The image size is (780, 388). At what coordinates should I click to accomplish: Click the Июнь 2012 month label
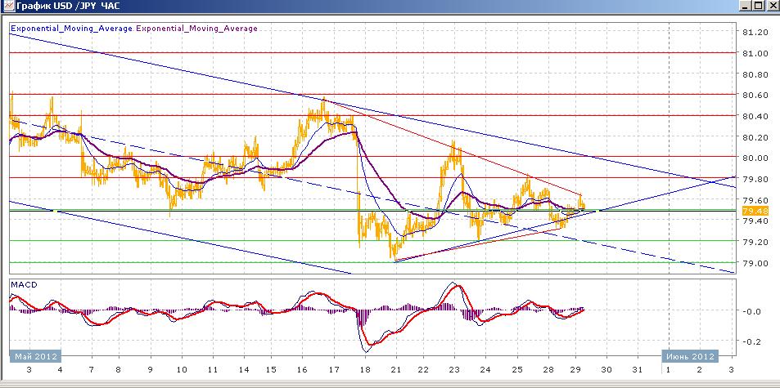click(689, 356)
